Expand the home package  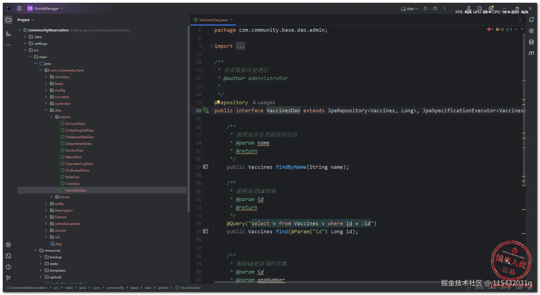pyautogui.click(x=51, y=197)
